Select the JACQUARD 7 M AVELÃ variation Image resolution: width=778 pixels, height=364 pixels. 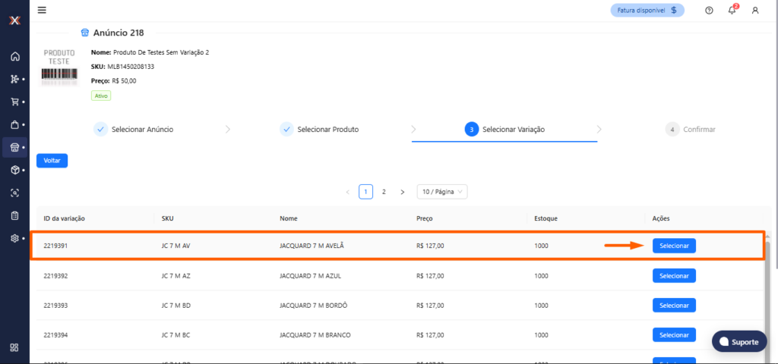[673, 246]
